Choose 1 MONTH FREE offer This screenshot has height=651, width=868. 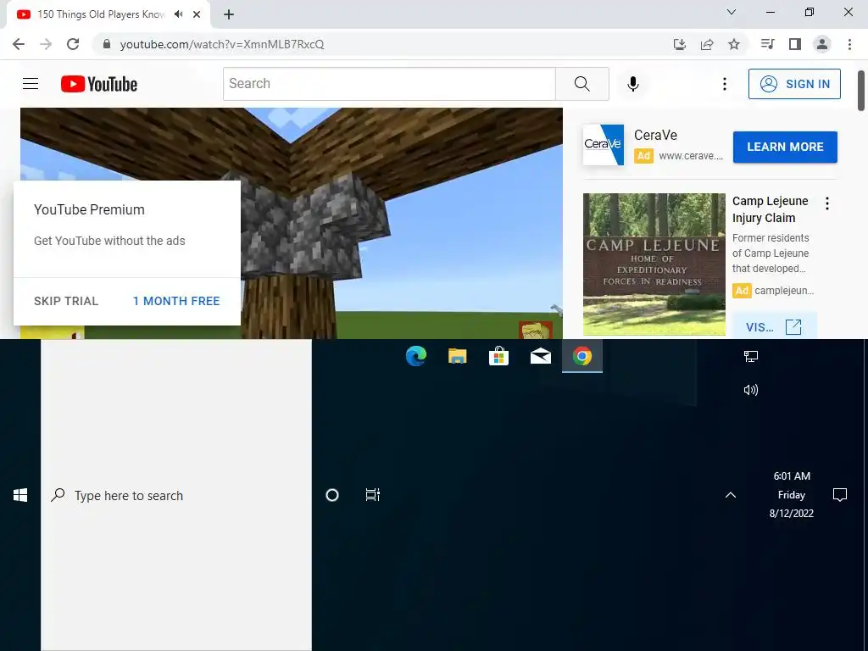[x=176, y=301]
